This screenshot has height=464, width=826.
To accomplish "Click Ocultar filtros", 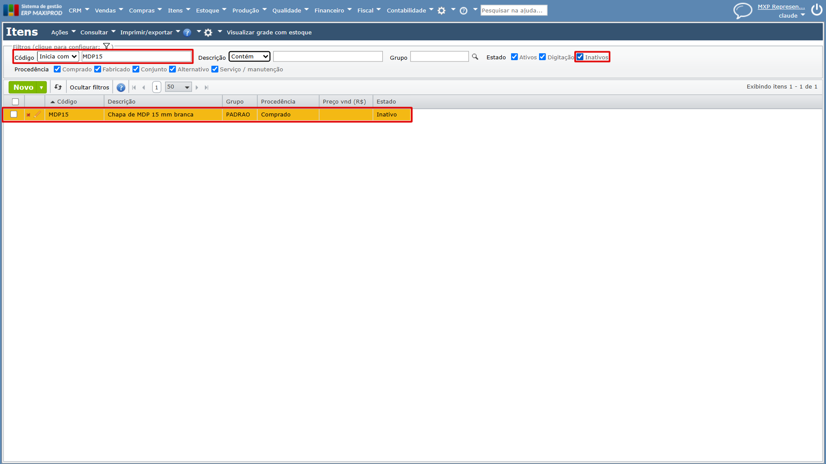I will point(89,88).
